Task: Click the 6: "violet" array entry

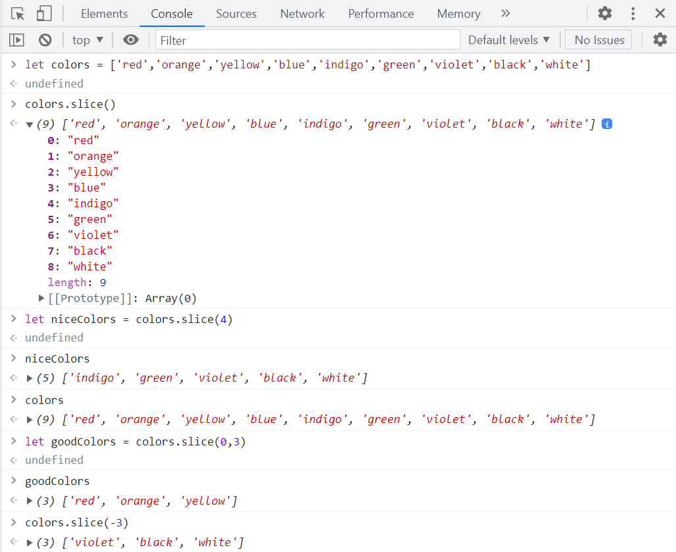Action: coord(84,235)
